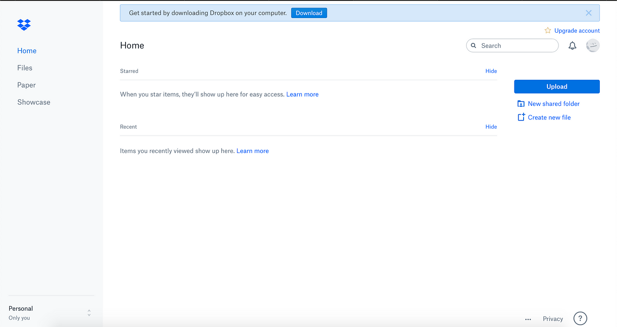Click the Dropbox logo icon
The height and width of the screenshot is (327, 617).
[x=24, y=25]
